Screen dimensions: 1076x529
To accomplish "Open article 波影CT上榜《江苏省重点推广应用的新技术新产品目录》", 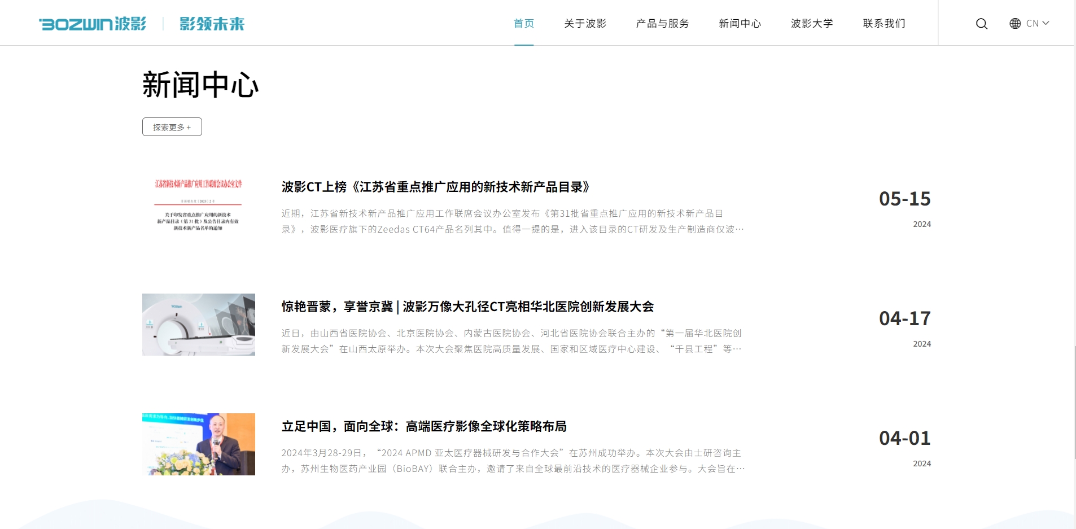I will coord(436,187).
